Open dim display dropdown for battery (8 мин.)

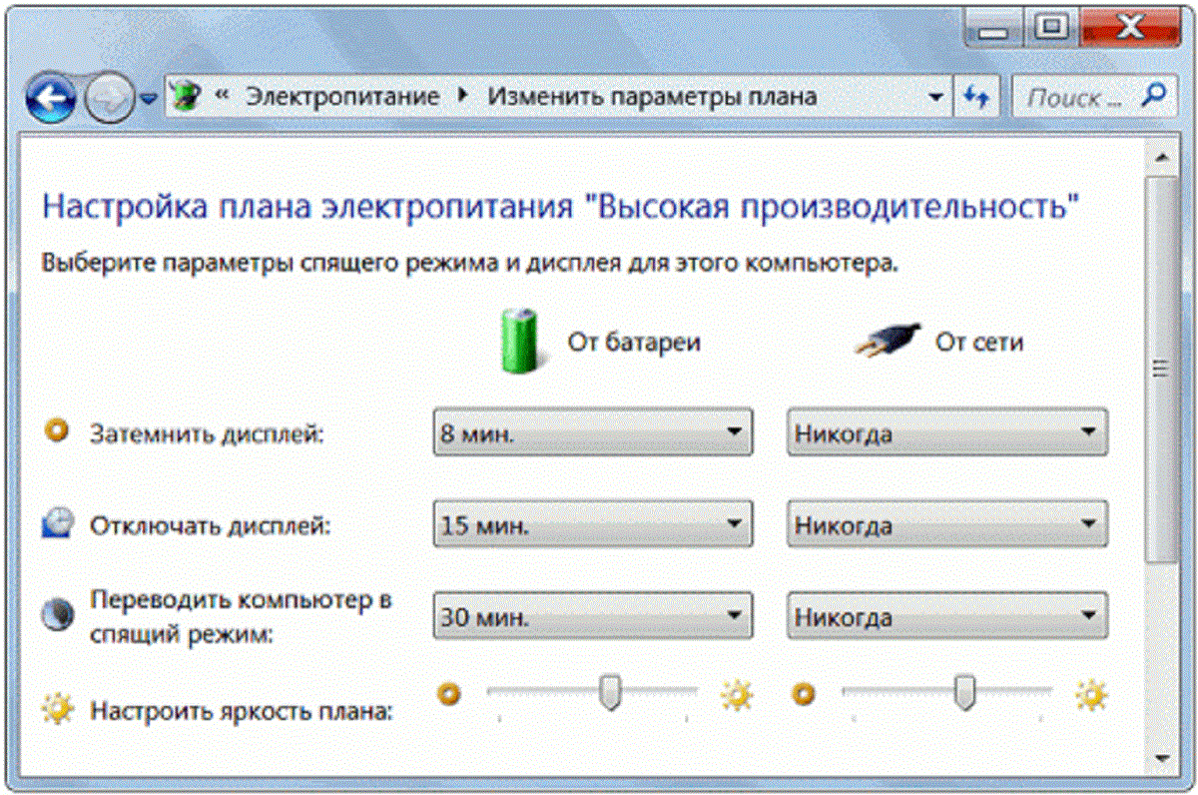pos(592,432)
